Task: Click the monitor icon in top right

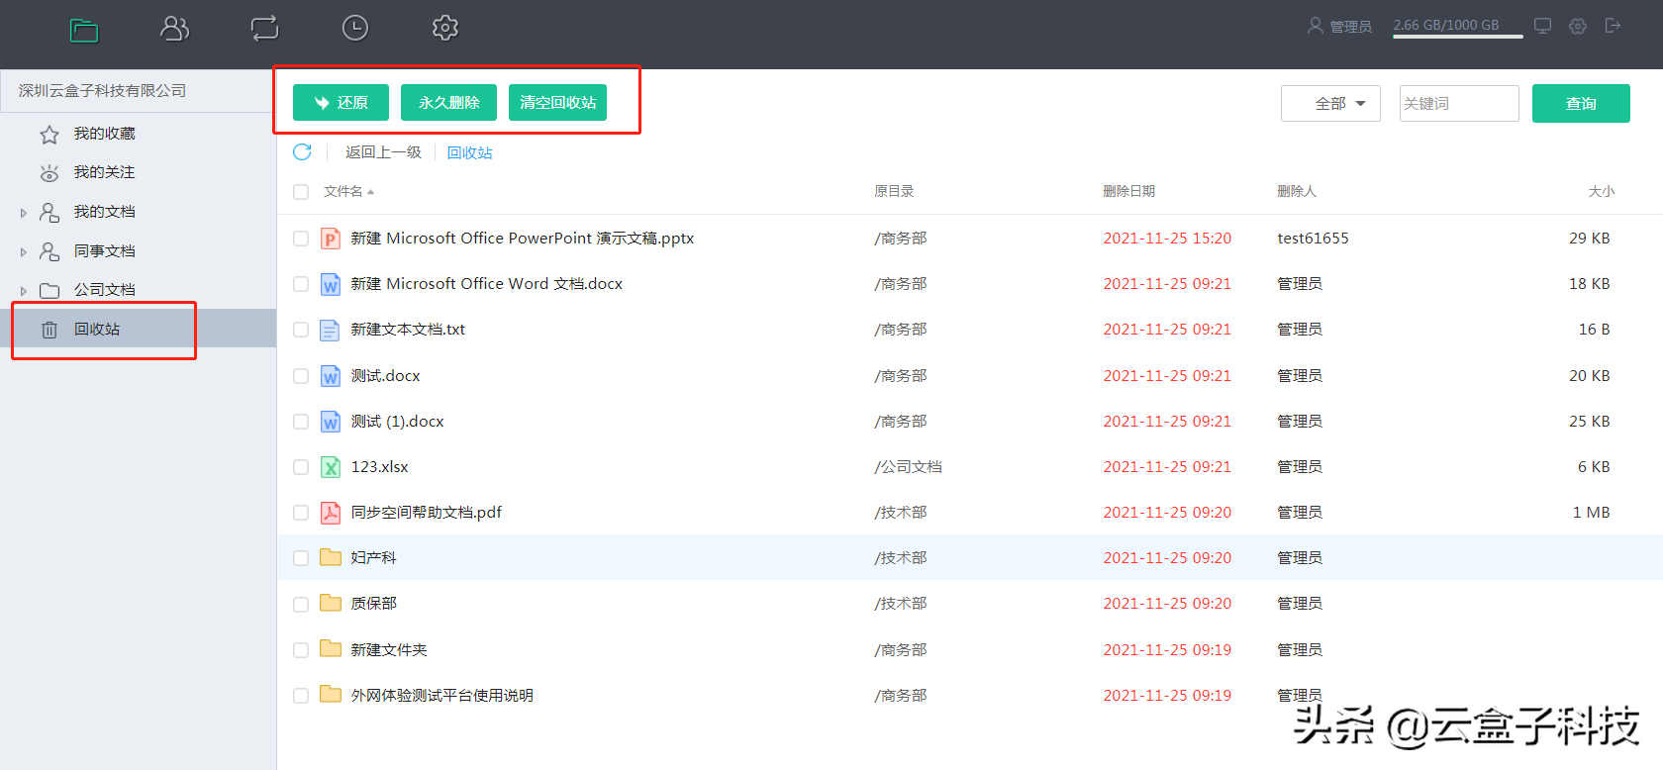Action: tap(1542, 26)
